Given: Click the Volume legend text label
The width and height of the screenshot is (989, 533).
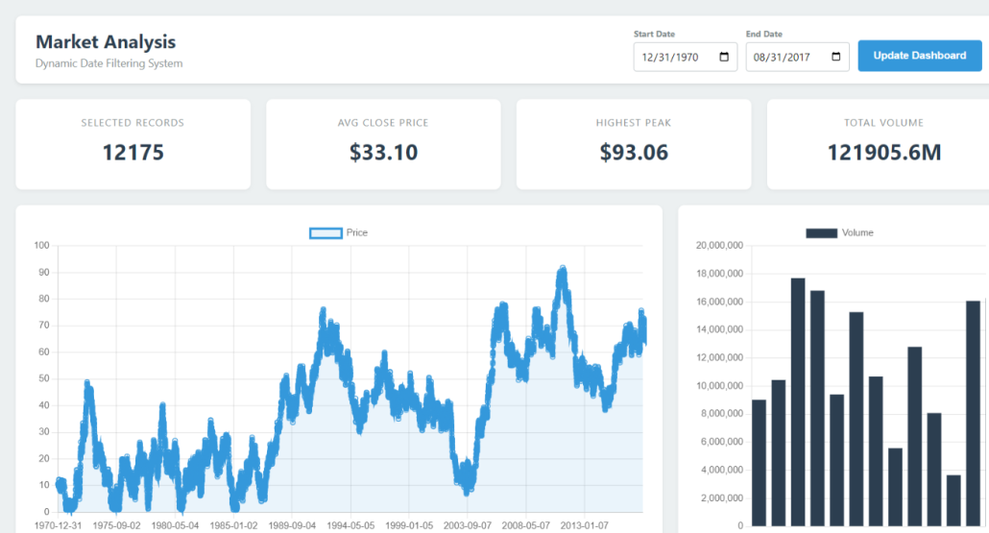Looking at the screenshot, I should (x=857, y=233).
